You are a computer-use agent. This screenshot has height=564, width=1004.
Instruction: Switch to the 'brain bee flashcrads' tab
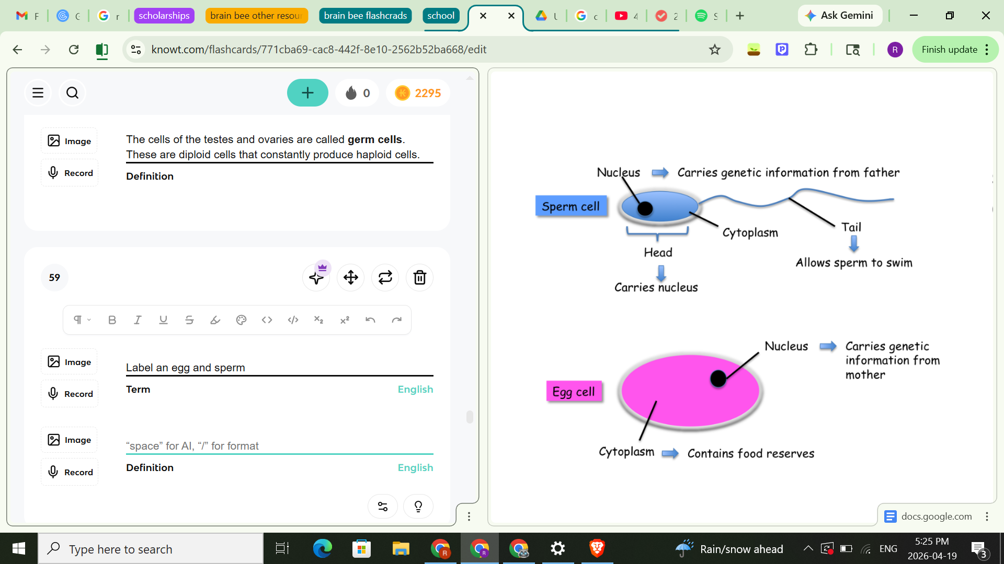[365, 15]
